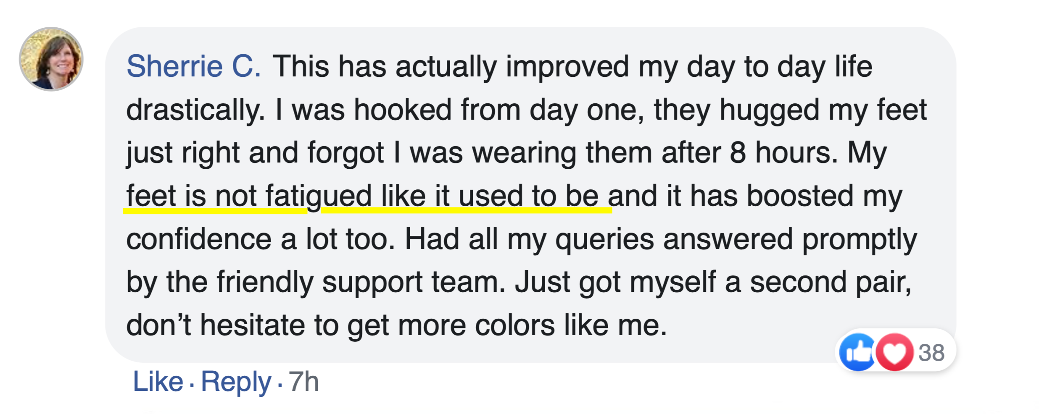The height and width of the screenshot is (414, 1039).
Task: Reply to Sherrie C.'s comment
Action: (236, 381)
